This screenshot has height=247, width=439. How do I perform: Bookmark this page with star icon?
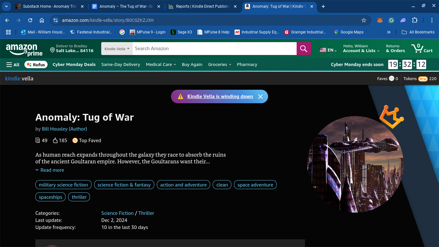tap(364, 20)
